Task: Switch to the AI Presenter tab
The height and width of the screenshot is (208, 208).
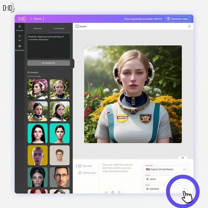Action: 59,28
